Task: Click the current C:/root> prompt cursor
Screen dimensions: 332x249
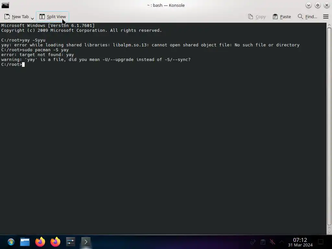Action: [x=23, y=65]
